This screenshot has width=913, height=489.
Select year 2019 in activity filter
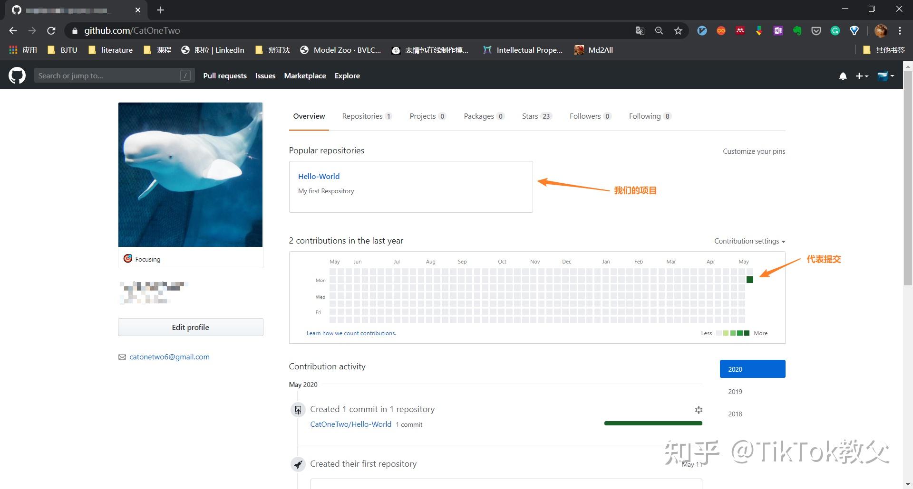coord(735,392)
